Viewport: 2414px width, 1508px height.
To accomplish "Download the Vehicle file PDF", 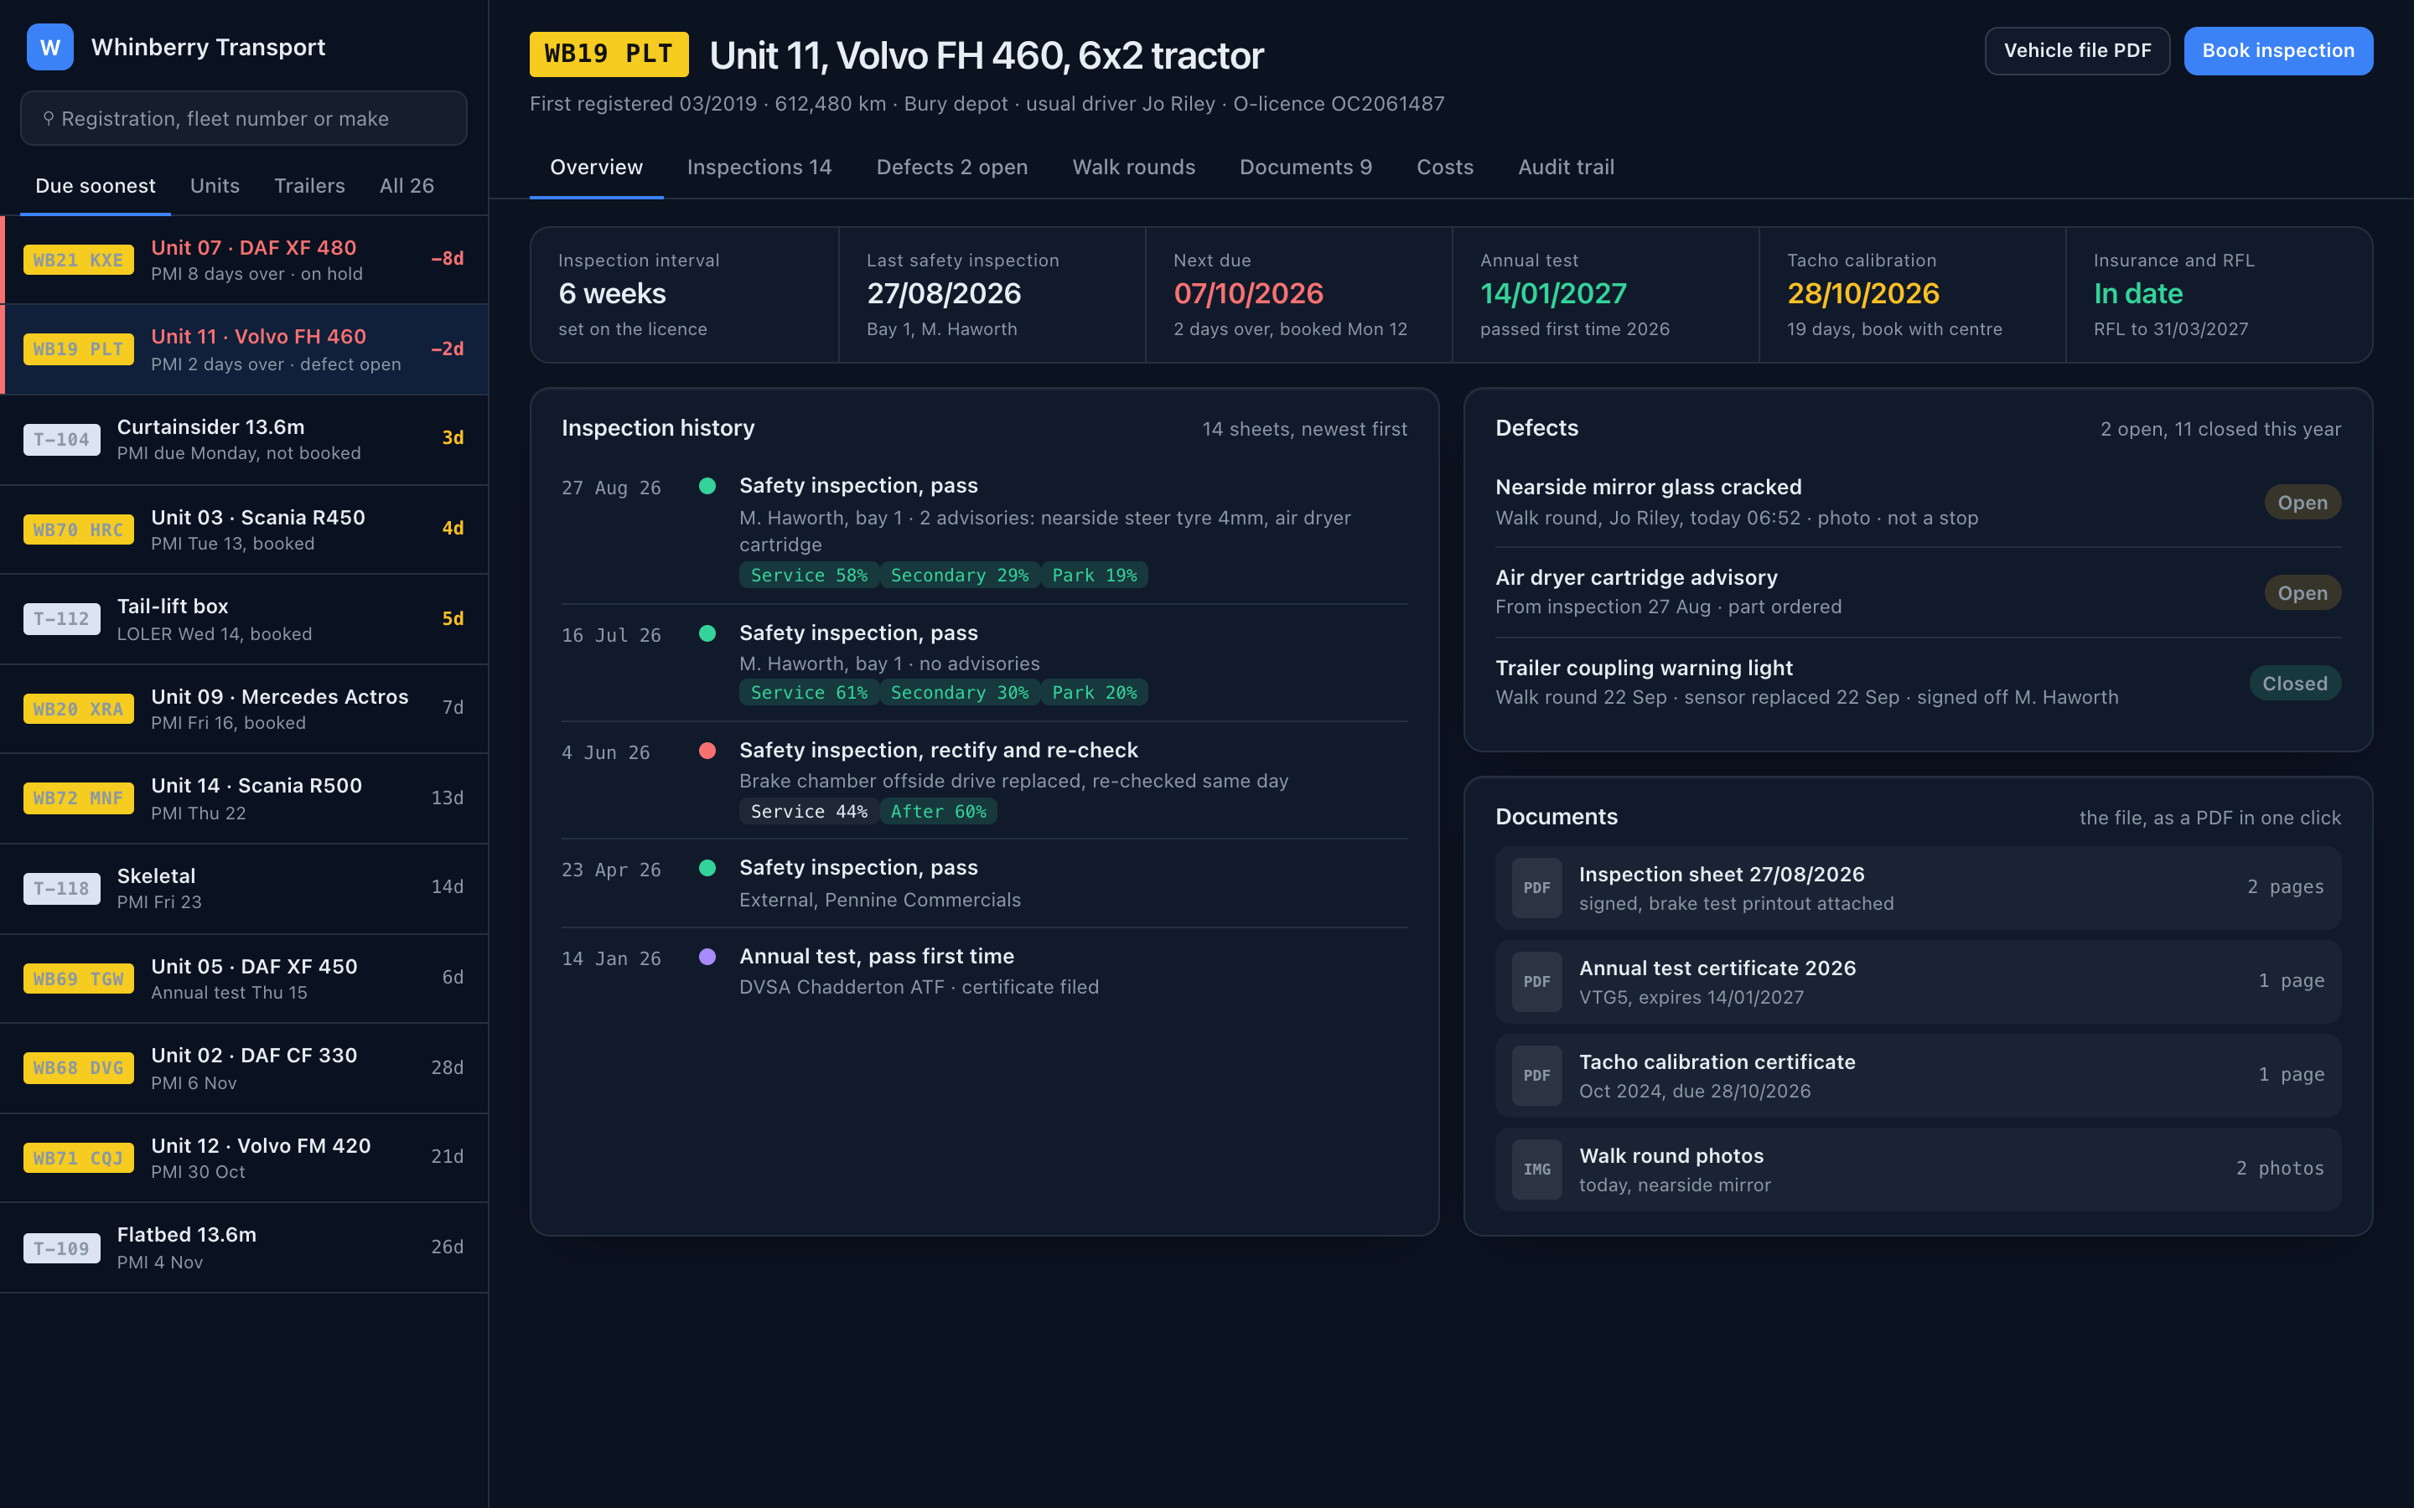I will (2077, 51).
